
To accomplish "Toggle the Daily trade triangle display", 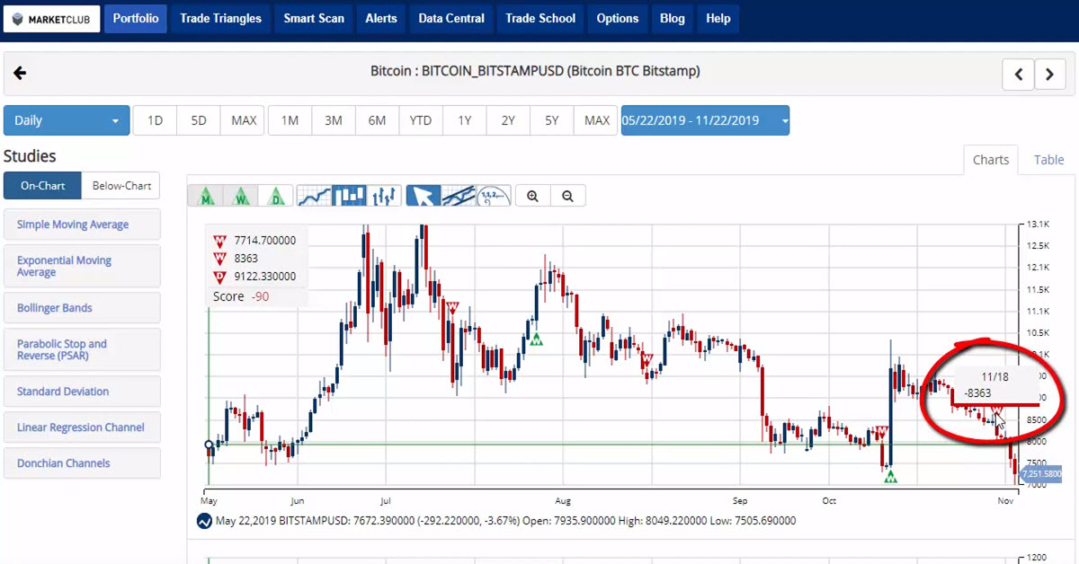I will [276, 196].
